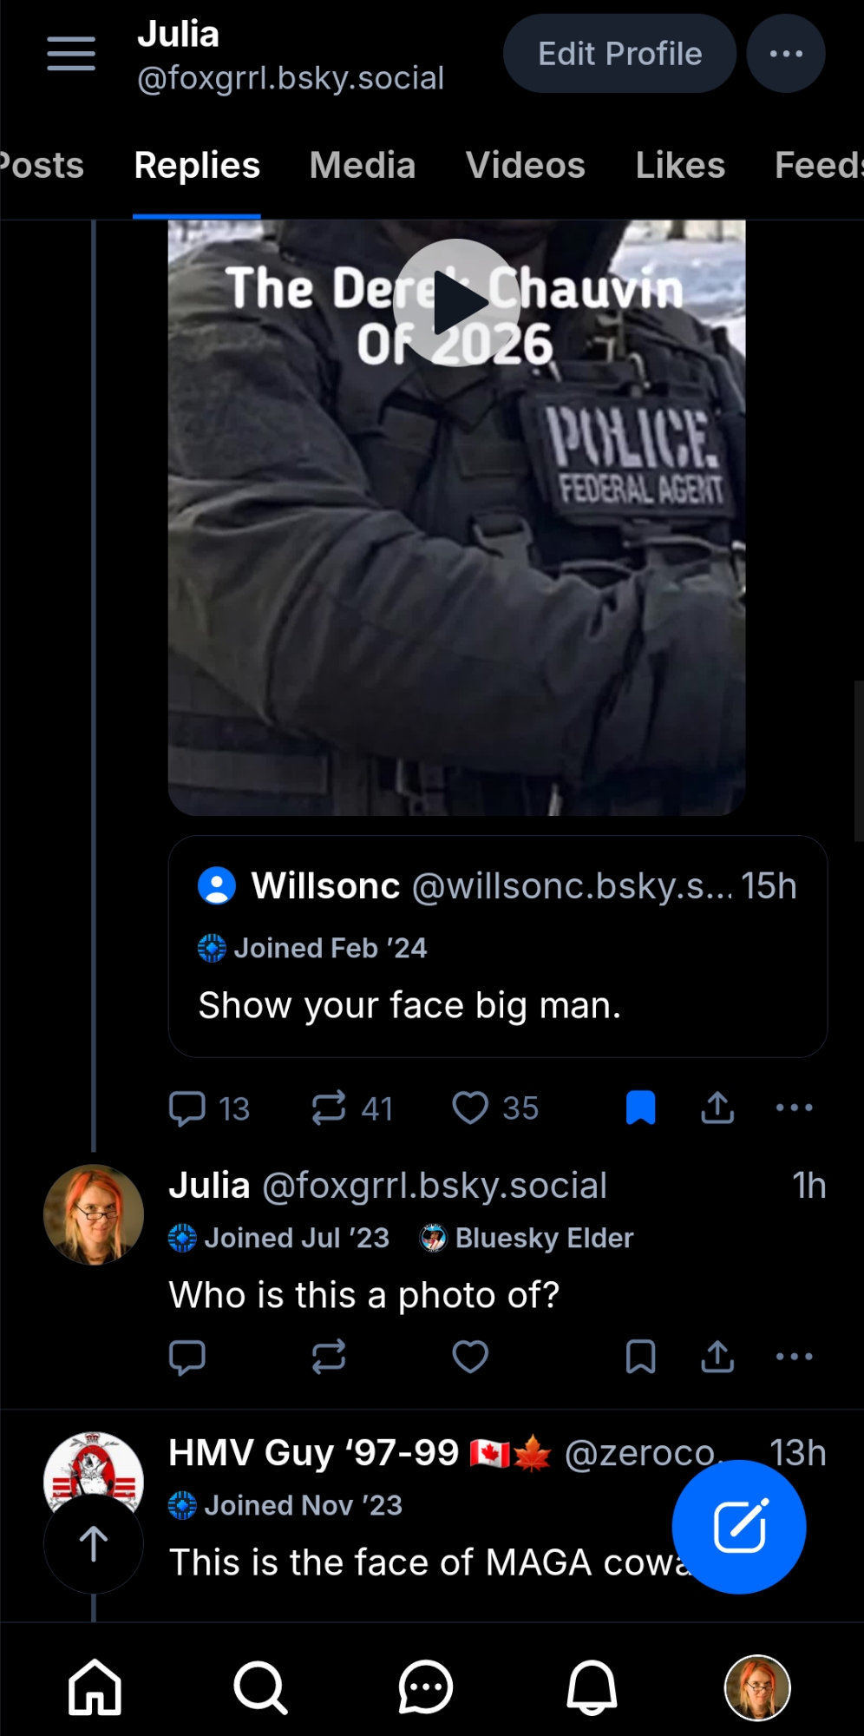Click the Edit Profile button
Screen dimensions: 864x1736
coord(619,54)
